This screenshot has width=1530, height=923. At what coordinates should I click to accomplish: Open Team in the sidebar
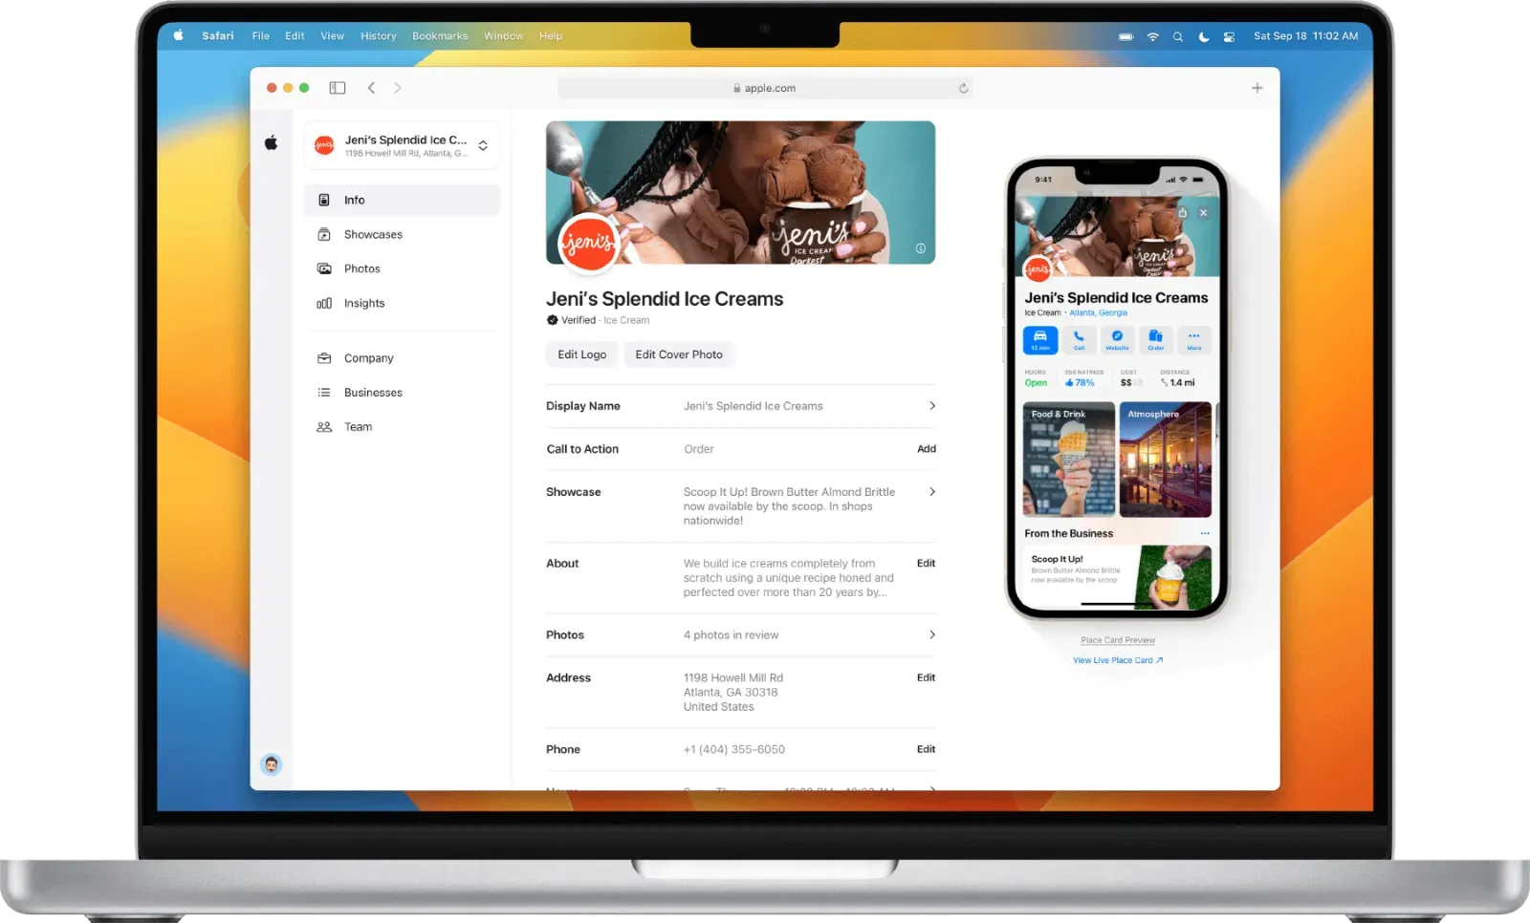coord(402,427)
